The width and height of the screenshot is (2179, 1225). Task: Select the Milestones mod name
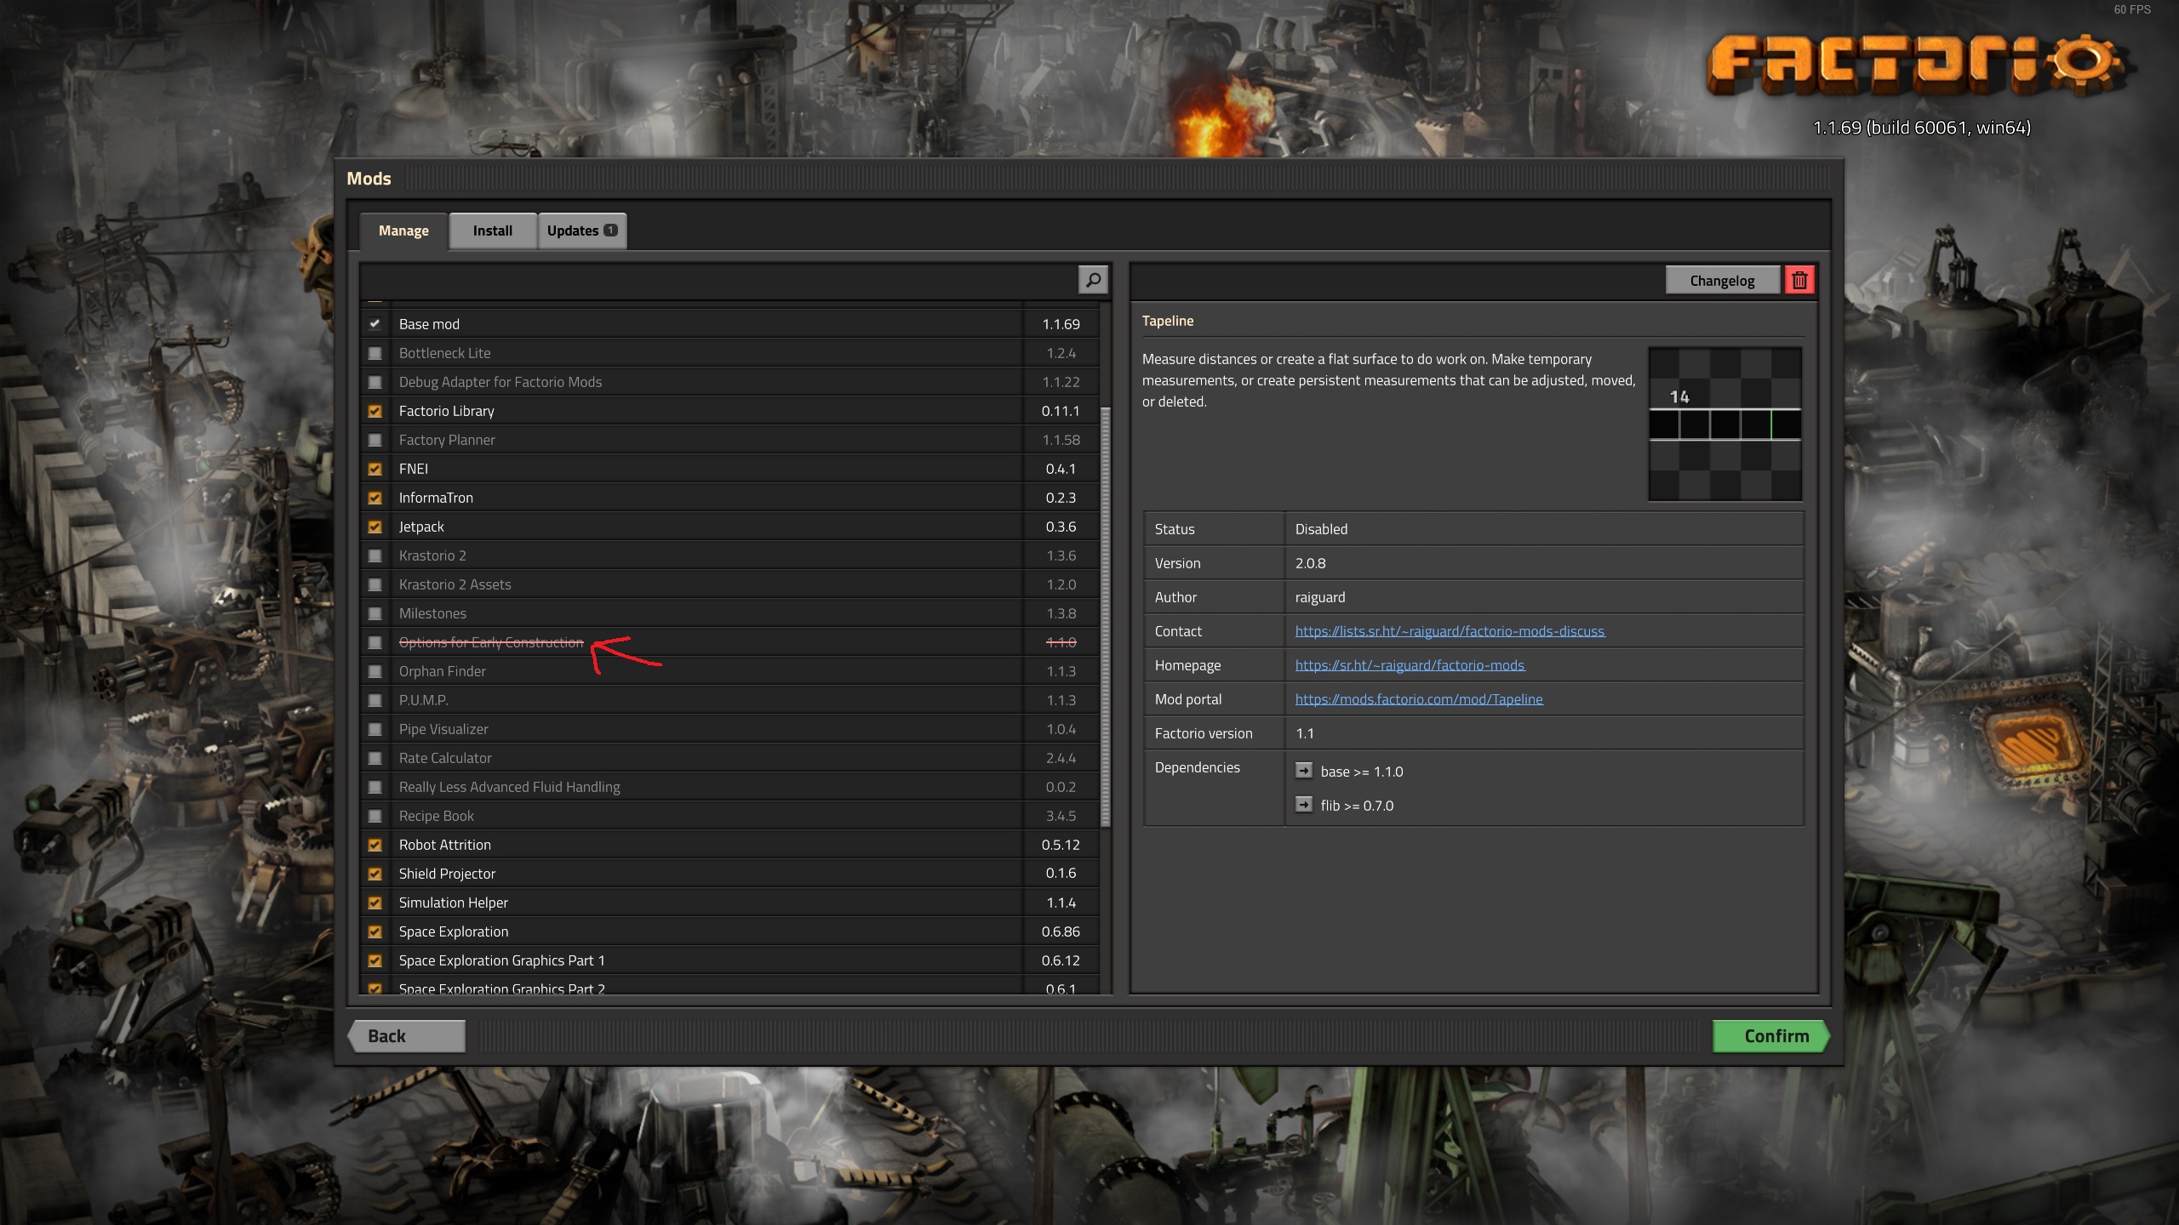click(432, 613)
